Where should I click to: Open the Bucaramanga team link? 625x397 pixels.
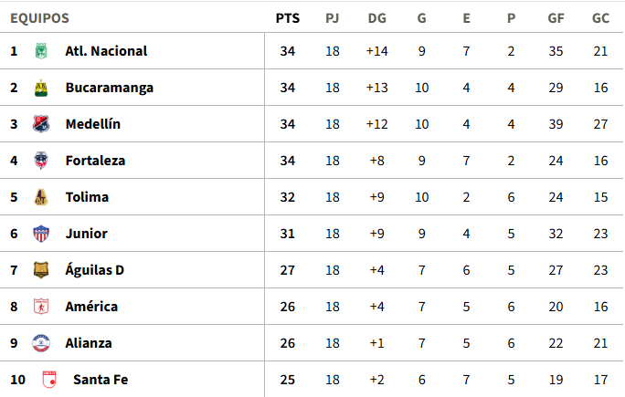tap(109, 88)
